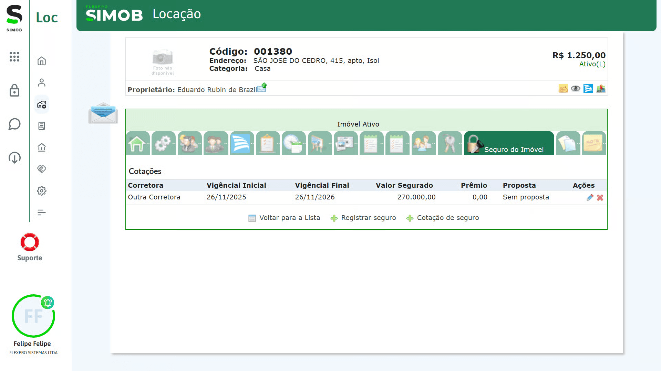Click the large envelope mail image

coord(103,113)
